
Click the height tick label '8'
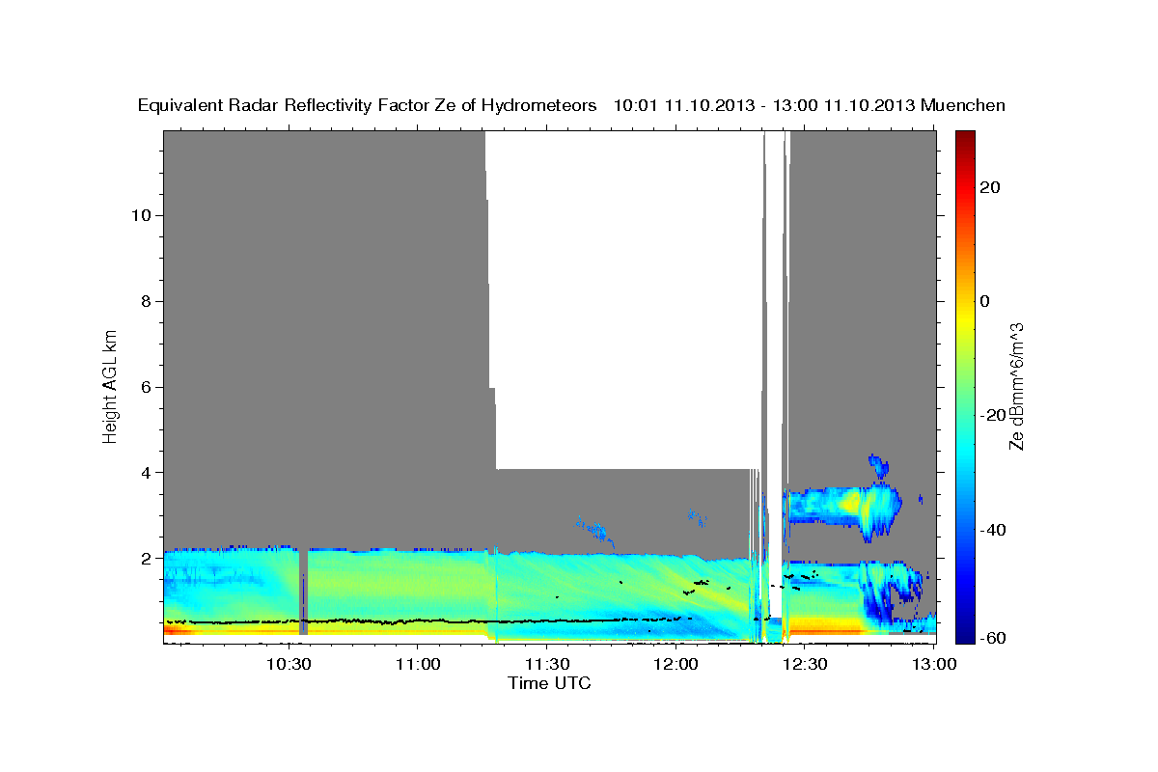tap(146, 301)
